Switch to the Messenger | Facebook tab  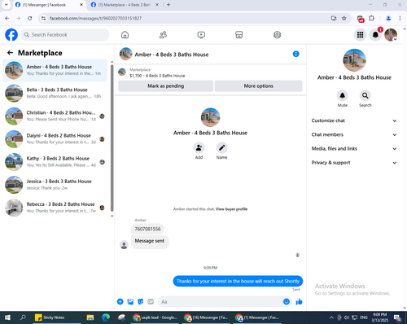[x=49, y=5]
